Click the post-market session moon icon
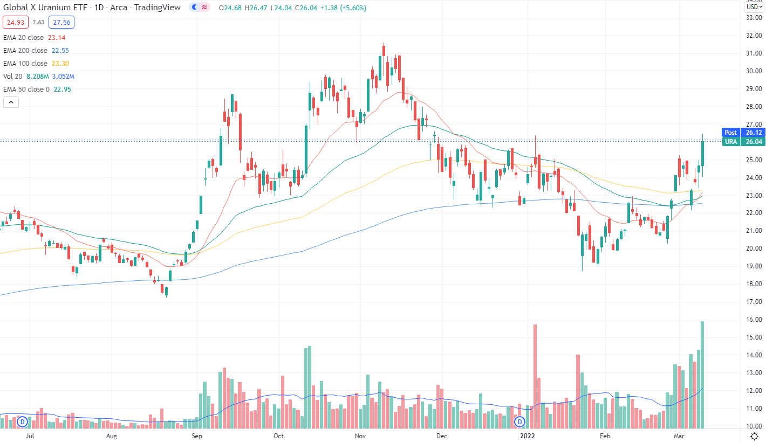This screenshot has width=766, height=442. pos(194,8)
